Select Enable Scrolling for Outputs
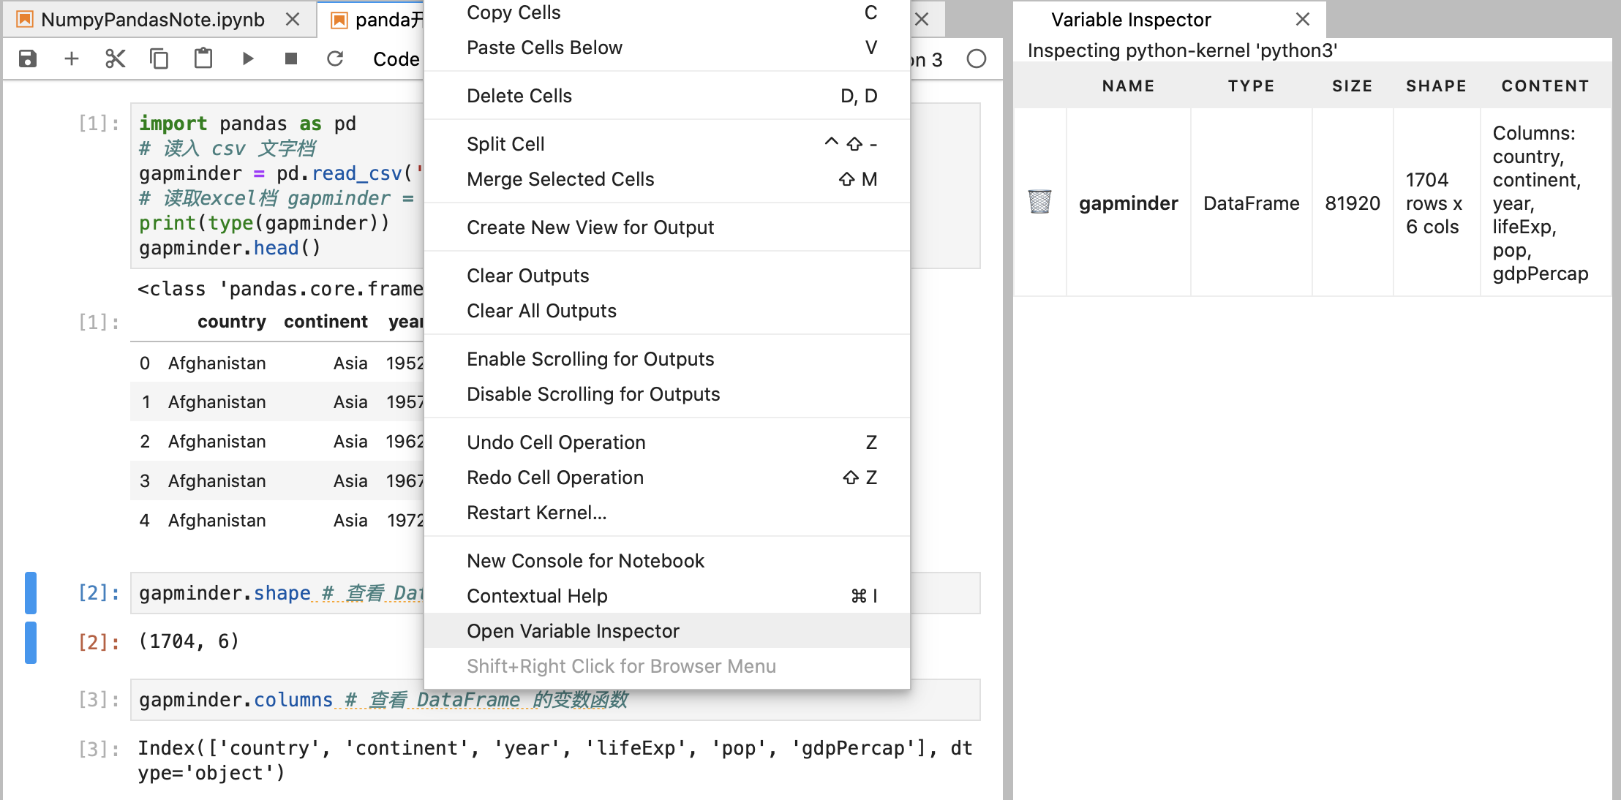Image resolution: width=1621 pixels, height=800 pixels. 590,359
